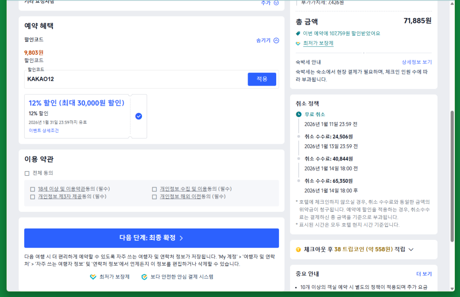This screenshot has height=297, width=460.
Task: Click the blue checkmark on the 12% 할인 coupon
Action: pos(138,116)
